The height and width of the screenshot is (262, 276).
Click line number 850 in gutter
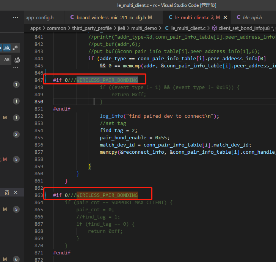coord(39,101)
